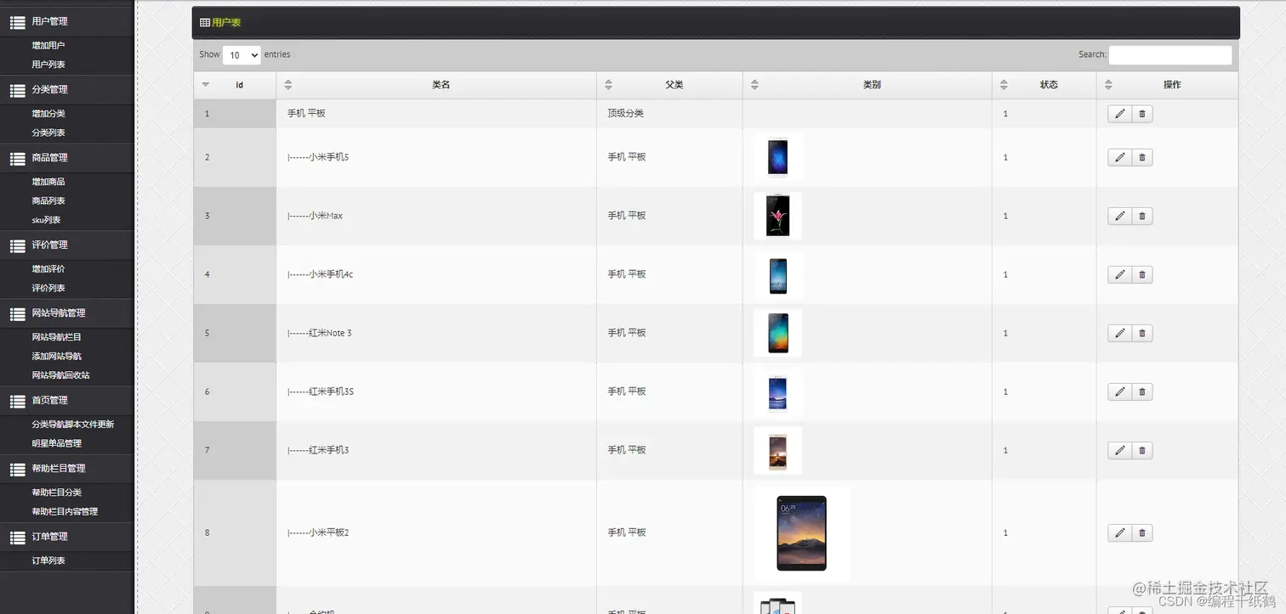Open the Show entries count dropdown
The height and width of the screenshot is (614, 1286).
coord(242,55)
